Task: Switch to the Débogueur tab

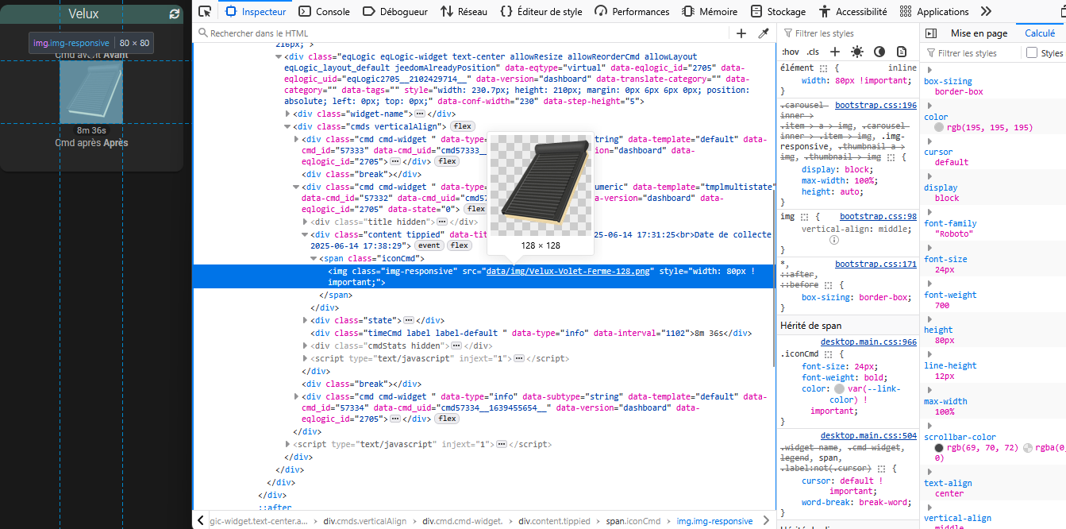Action: point(394,11)
